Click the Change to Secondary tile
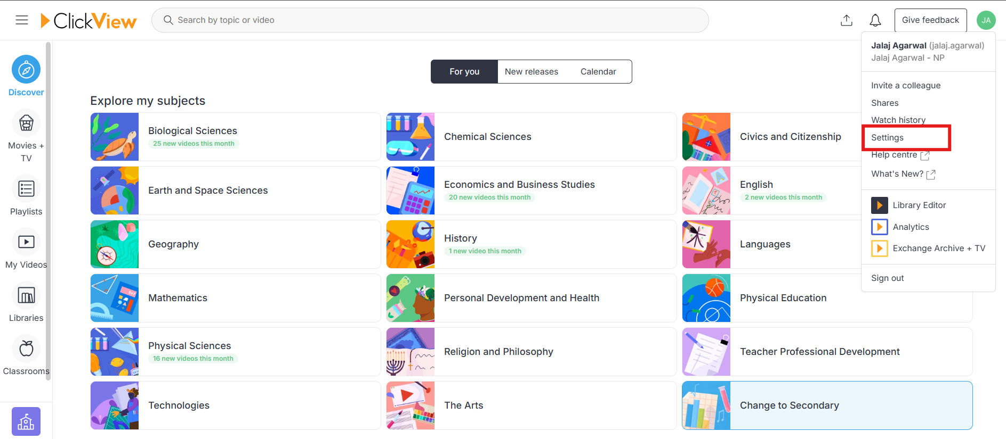This screenshot has width=1006, height=439. coord(827,405)
